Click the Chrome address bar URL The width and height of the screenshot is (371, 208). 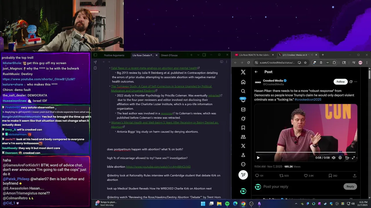[x=277, y=62]
